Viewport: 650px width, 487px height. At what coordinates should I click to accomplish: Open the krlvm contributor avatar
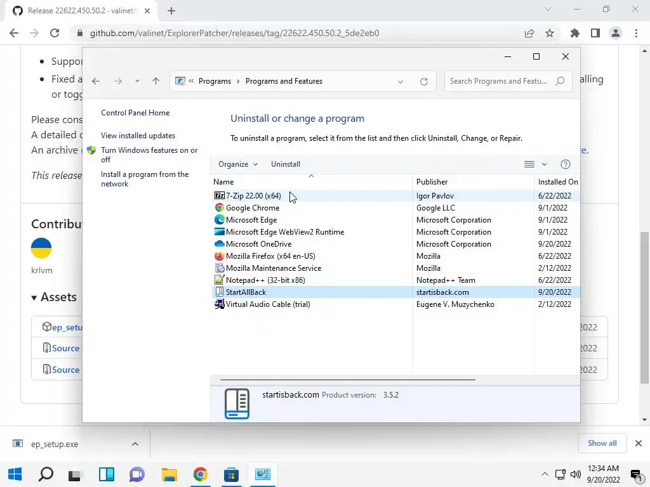click(x=41, y=248)
